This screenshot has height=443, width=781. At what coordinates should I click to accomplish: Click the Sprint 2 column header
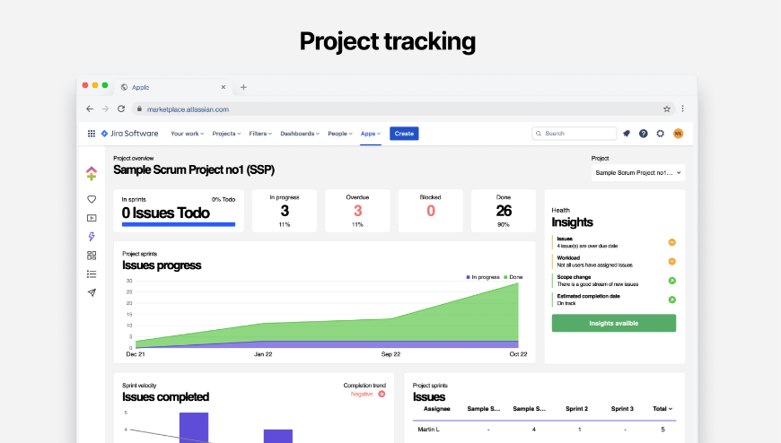[577, 409]
